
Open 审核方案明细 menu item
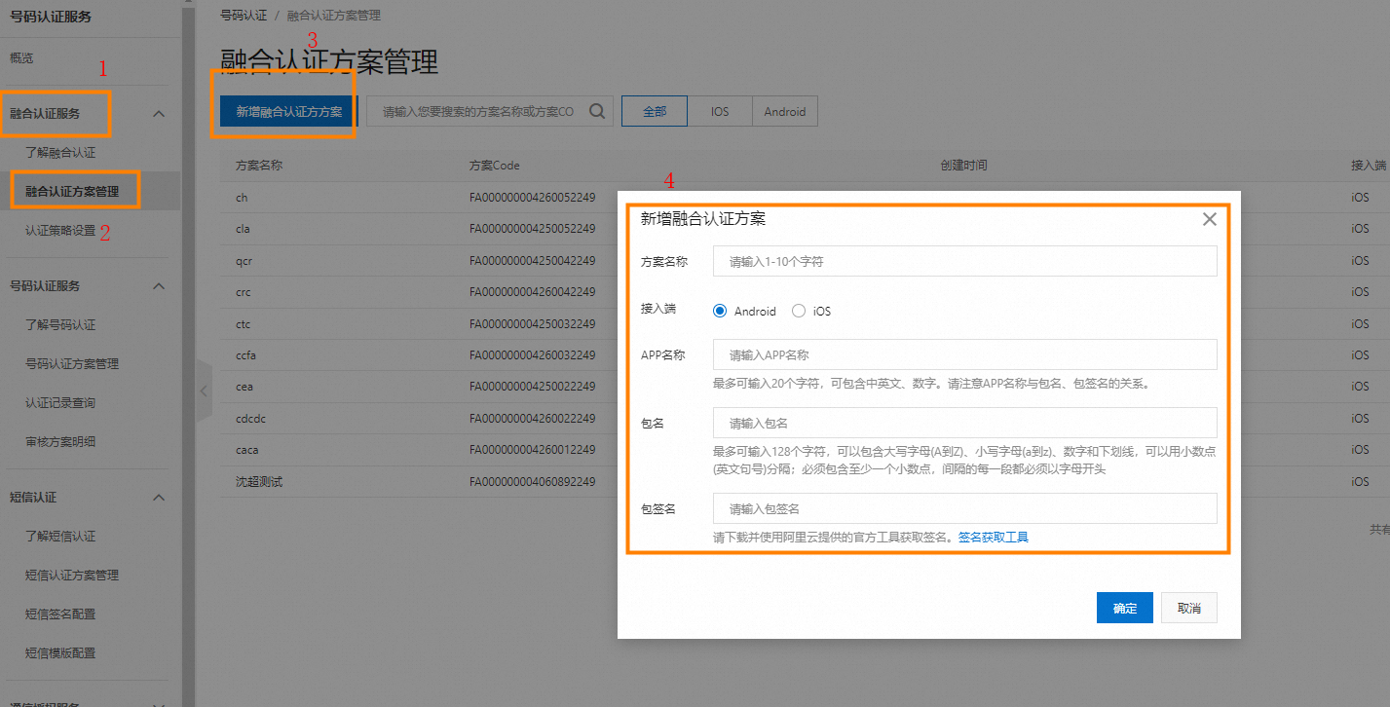[x=60, y=442]
